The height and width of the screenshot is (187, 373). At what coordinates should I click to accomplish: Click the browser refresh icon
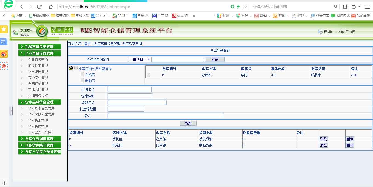point(39,7)
